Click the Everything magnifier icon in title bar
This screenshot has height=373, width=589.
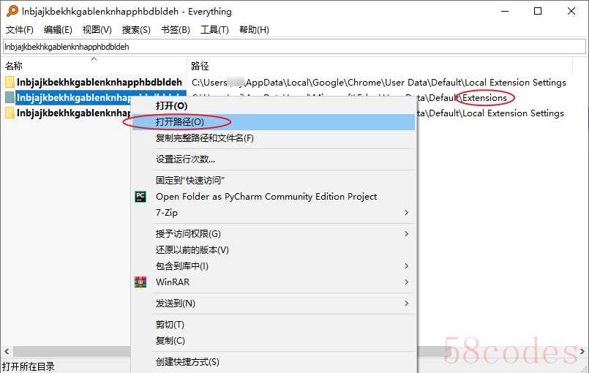point(12,11)
